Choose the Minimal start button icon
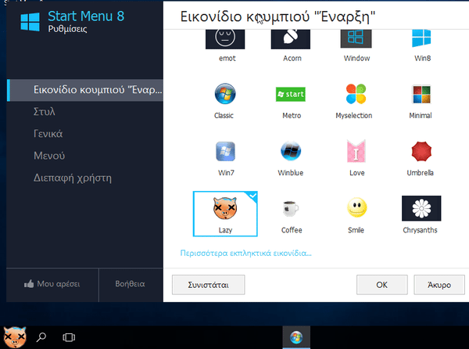The image size is (469, 349). (x=421, y=94)
